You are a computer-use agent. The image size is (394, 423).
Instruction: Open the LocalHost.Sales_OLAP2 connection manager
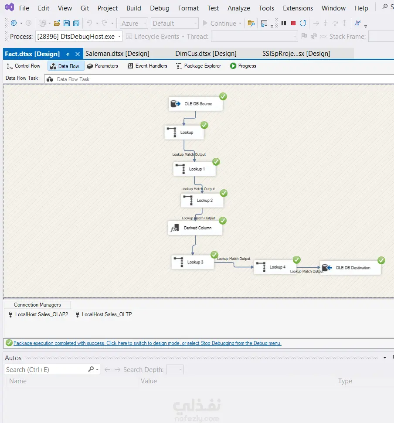[x=38, y=314]
